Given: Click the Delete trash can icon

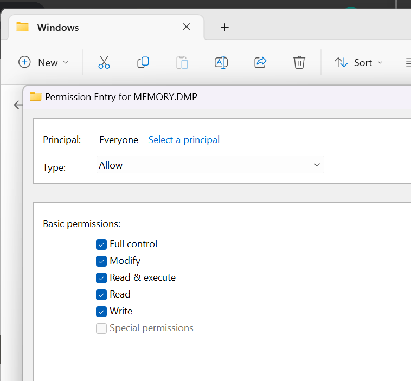Looking at the screenshot, I should click(299, 62).
